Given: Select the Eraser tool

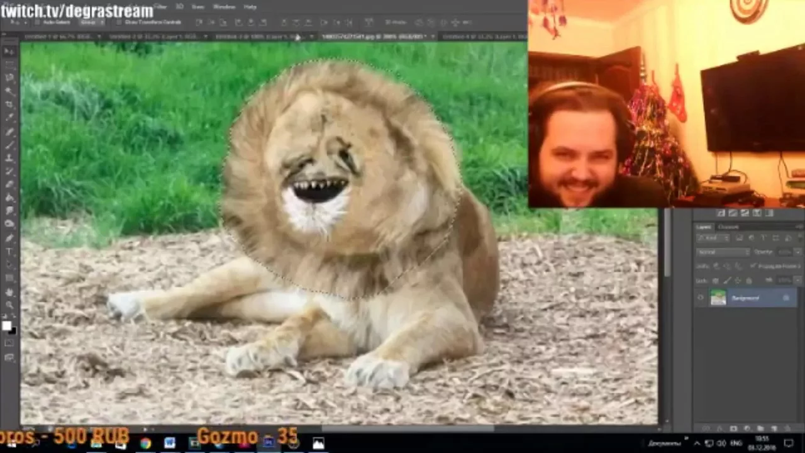Looking at the screenshot, I should coord(9,185).
